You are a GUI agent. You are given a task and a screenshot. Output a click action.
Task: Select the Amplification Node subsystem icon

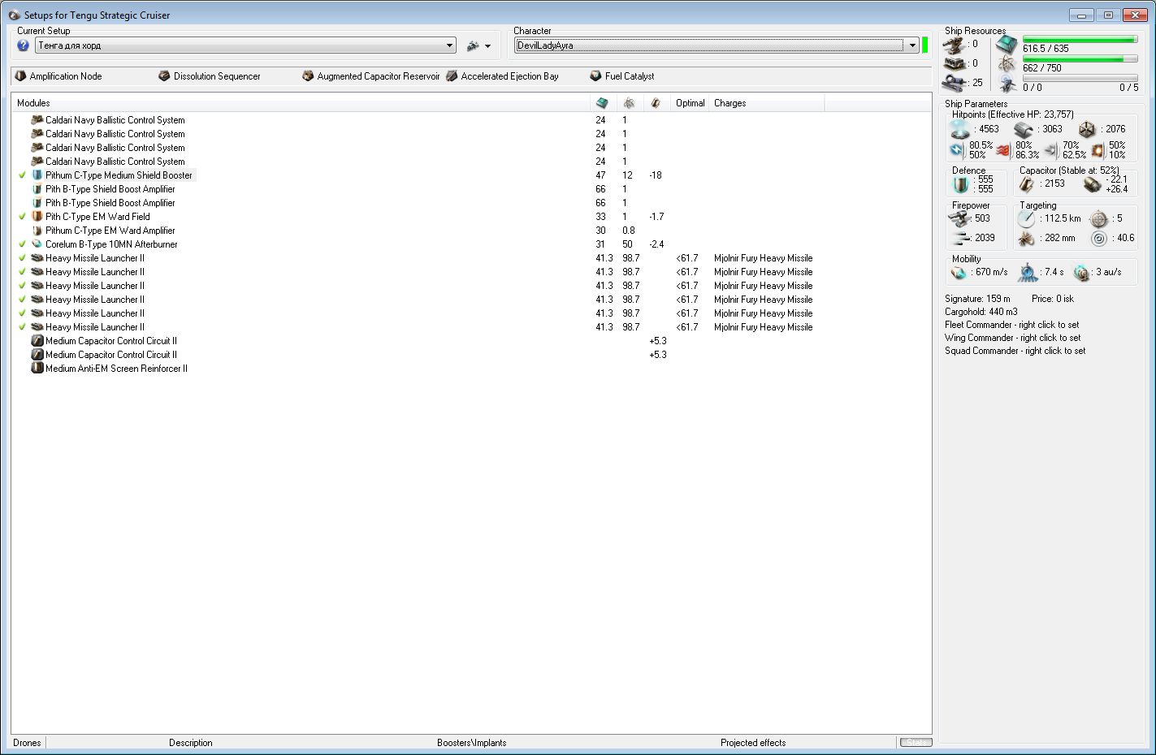pyautogui.click(x=21, y=75)
